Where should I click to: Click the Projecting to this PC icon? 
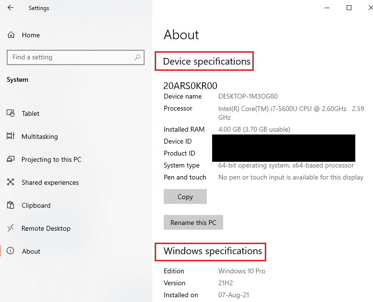tap(11, 159)
